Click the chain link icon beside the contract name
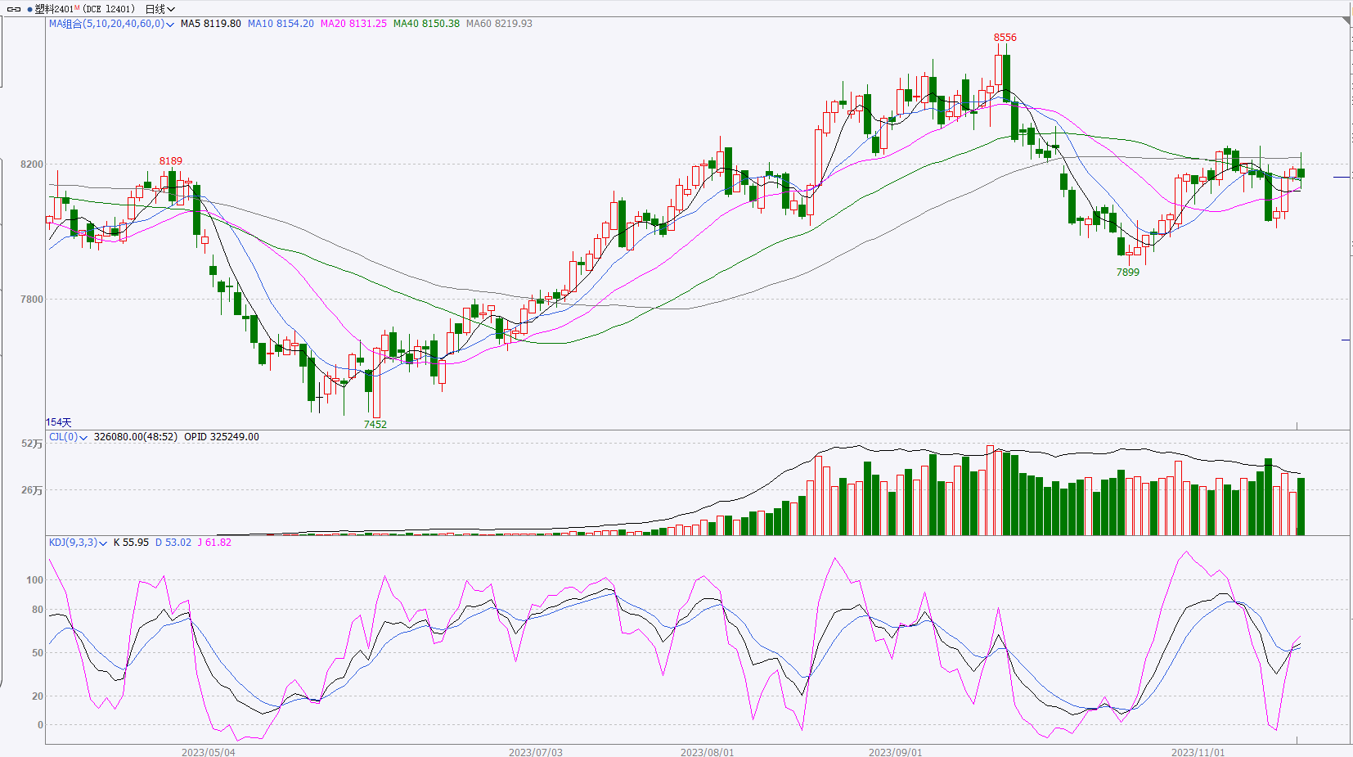This screenshot has width=1353, height=757. pos(14,9)
